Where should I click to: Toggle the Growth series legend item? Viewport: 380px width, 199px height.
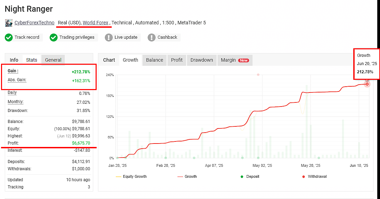point(187,176)
